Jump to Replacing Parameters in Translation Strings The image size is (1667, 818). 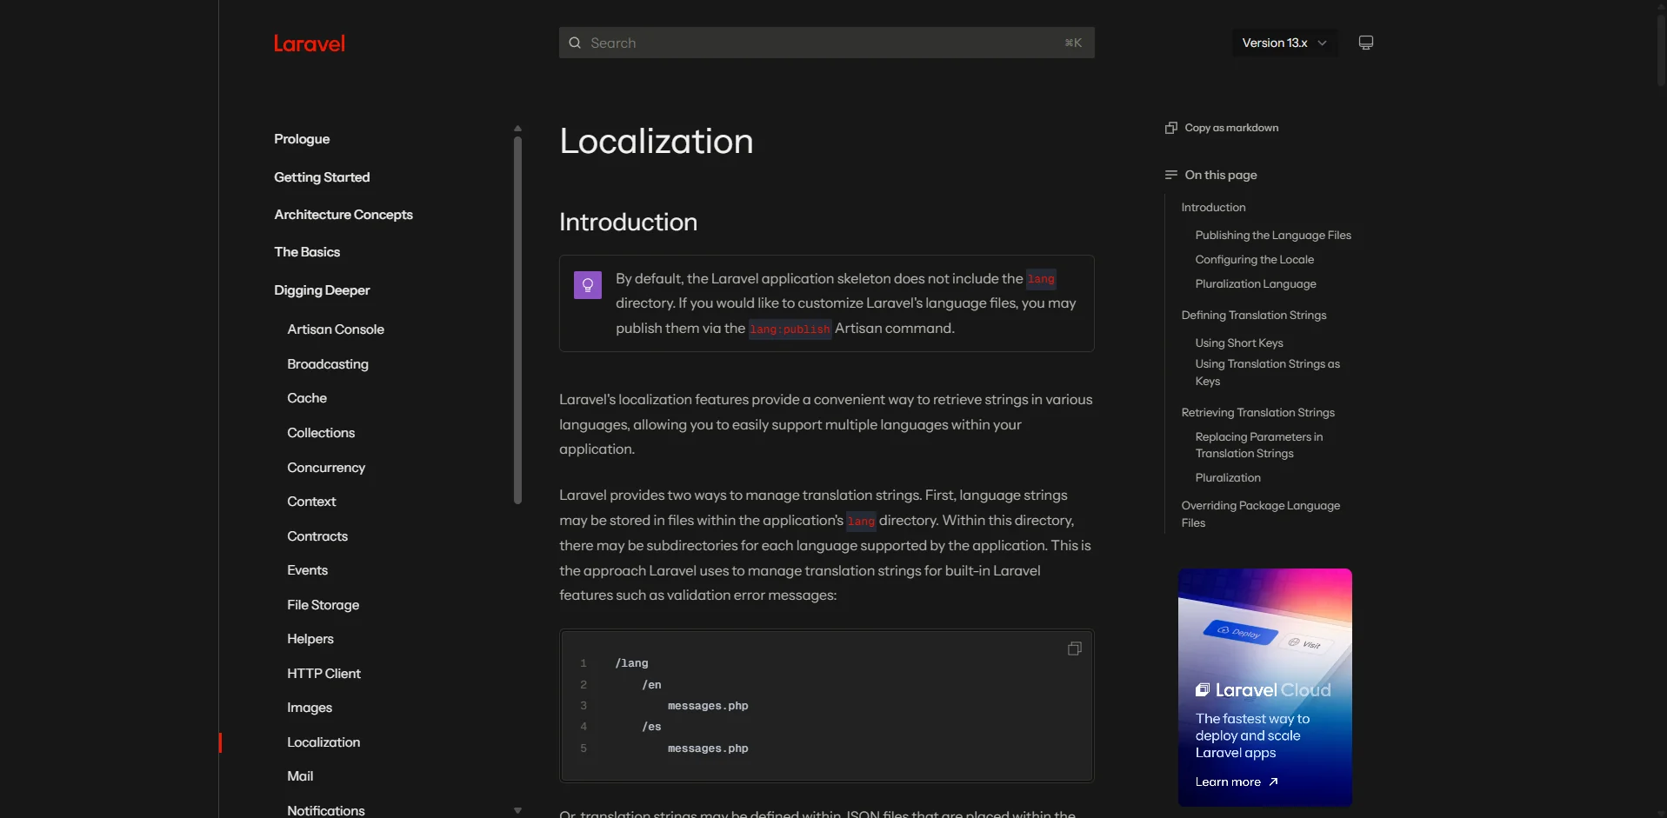point(1258,445)
